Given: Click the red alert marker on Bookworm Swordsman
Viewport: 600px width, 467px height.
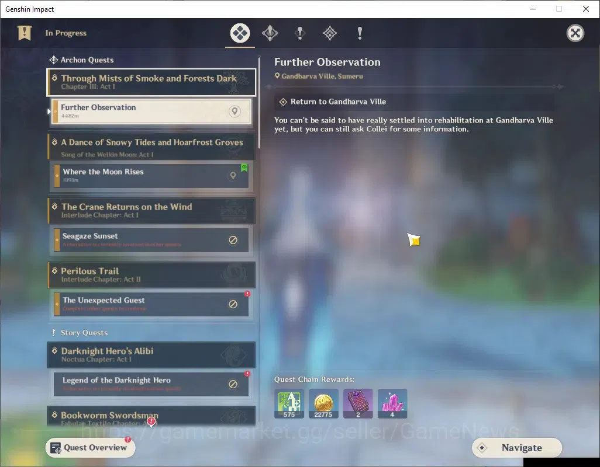Looking at the screenshot, I should [151, 421].
